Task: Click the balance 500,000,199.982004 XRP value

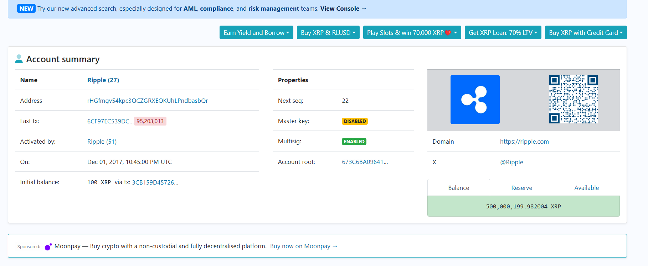Action: [523, 206]
